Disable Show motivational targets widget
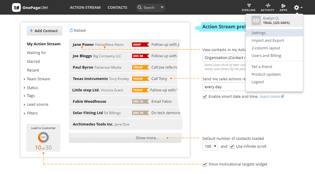 tap(205, 164)
